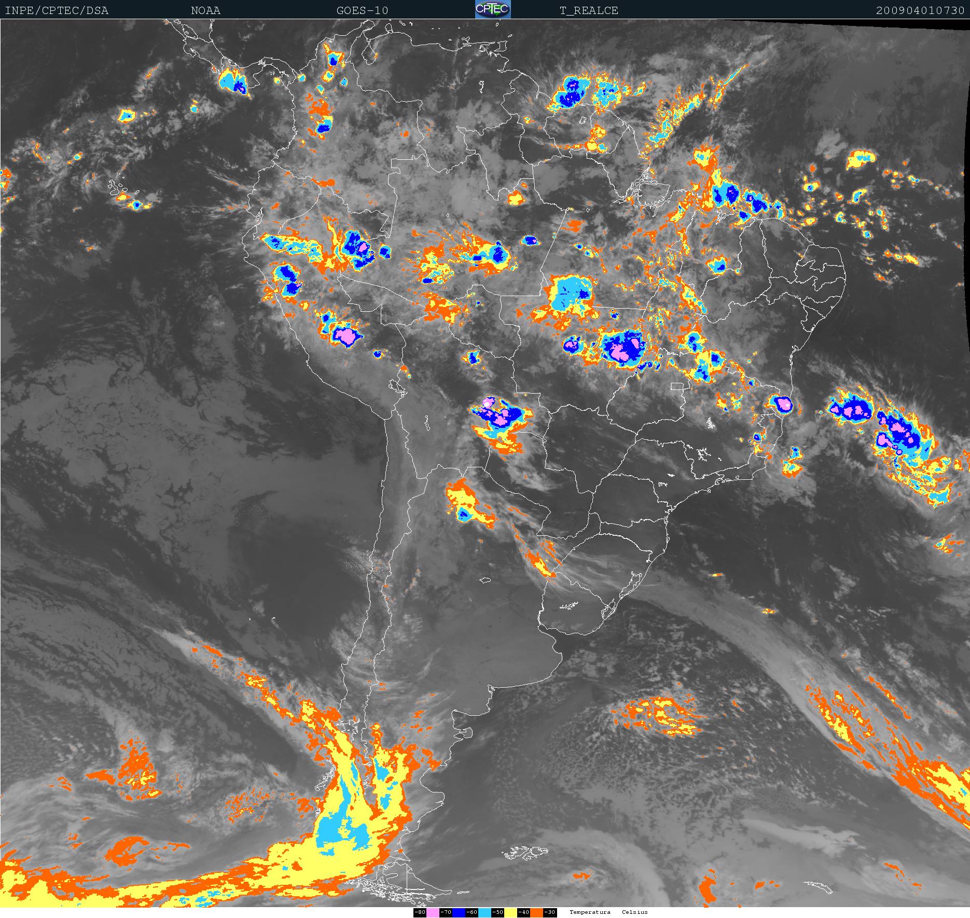The width and height of the screenshot is (970, 918).
Task: Click the -70 legend value box
Action: [446, 912]
